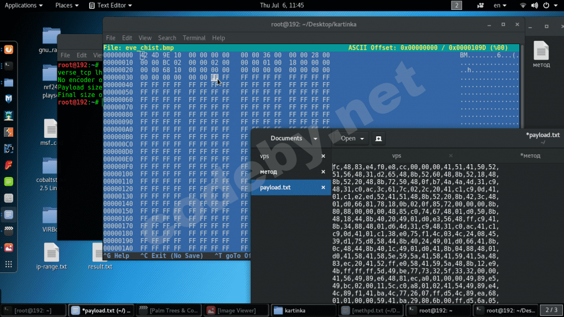Close vps document in side panel

tap(323, 156)
